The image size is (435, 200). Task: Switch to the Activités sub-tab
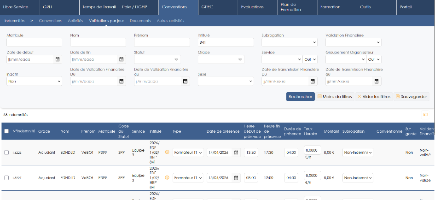click(x=75, y=21)
